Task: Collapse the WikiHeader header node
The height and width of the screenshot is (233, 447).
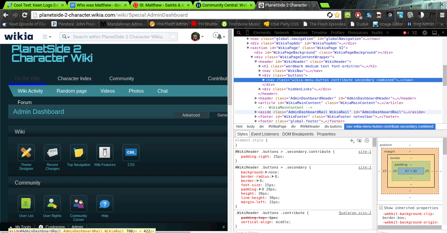Action: [x=256, y=62]
